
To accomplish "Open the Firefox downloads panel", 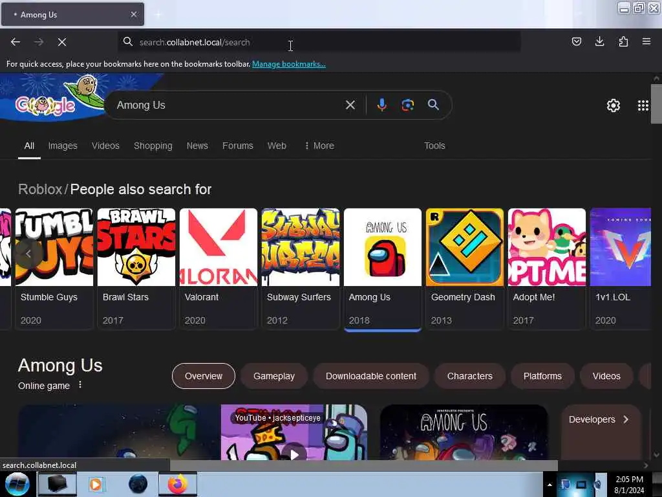I will [x=599, y=41].
